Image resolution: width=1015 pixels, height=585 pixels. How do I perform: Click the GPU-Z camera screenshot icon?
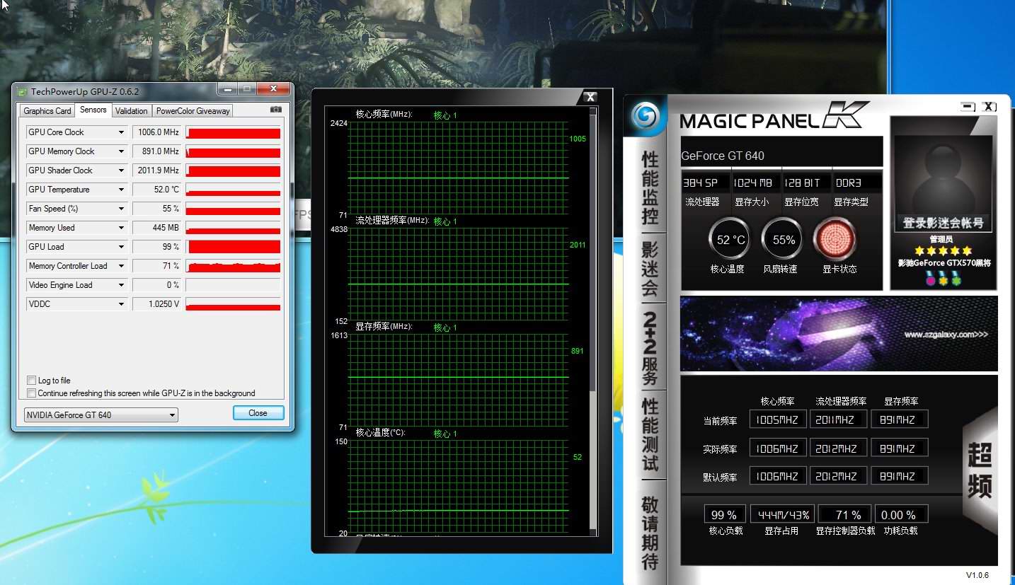276,110
